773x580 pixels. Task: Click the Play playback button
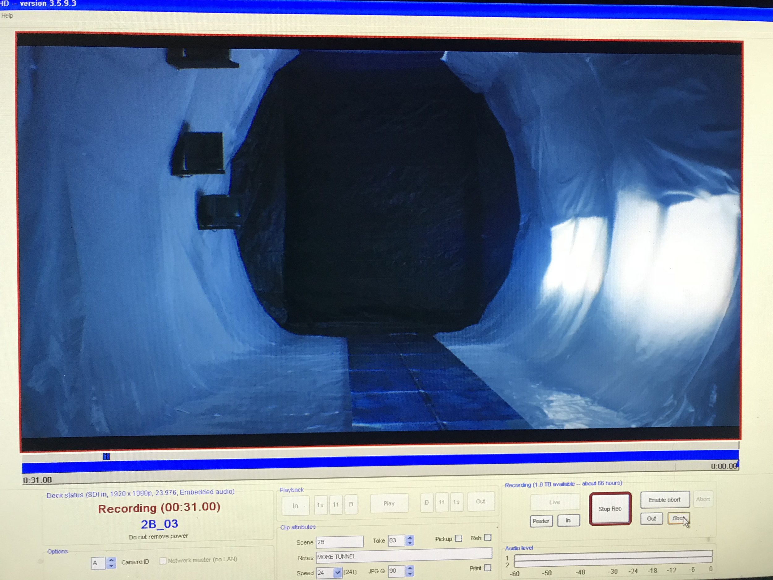[x=389, y=503]
